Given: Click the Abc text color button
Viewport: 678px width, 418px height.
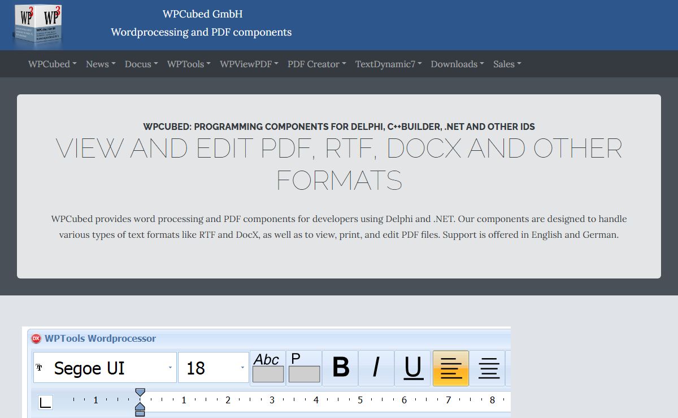Looking at the screenshot, I should pos(268,368).
